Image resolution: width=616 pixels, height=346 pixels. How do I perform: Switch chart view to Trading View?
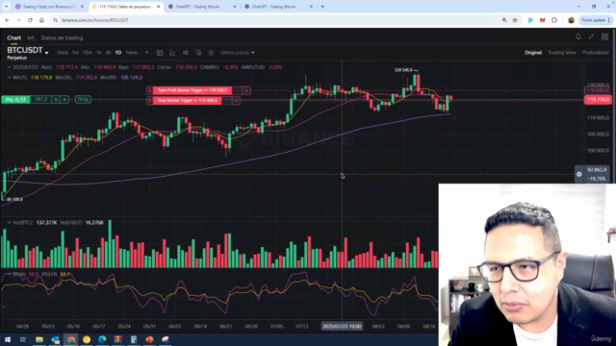(x=562, y=53)
